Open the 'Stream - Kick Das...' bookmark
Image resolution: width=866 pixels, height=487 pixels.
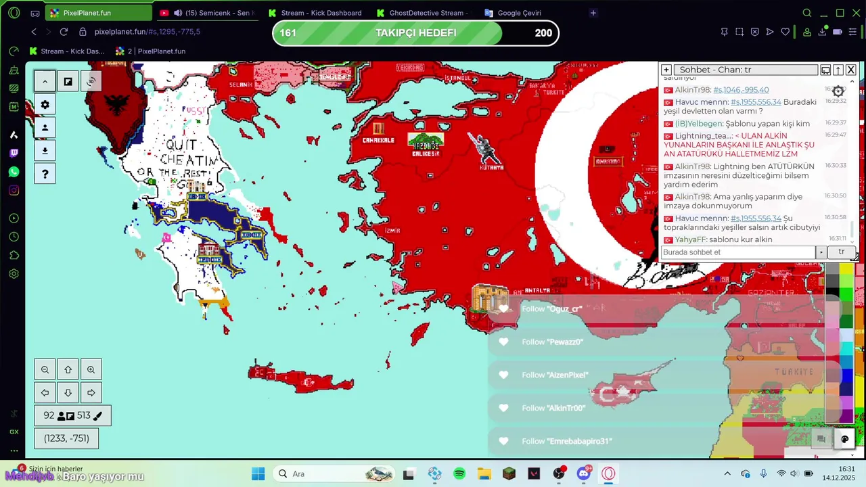(x=68, y=51)
